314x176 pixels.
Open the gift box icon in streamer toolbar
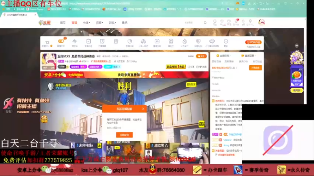click(x=116, y=41)
